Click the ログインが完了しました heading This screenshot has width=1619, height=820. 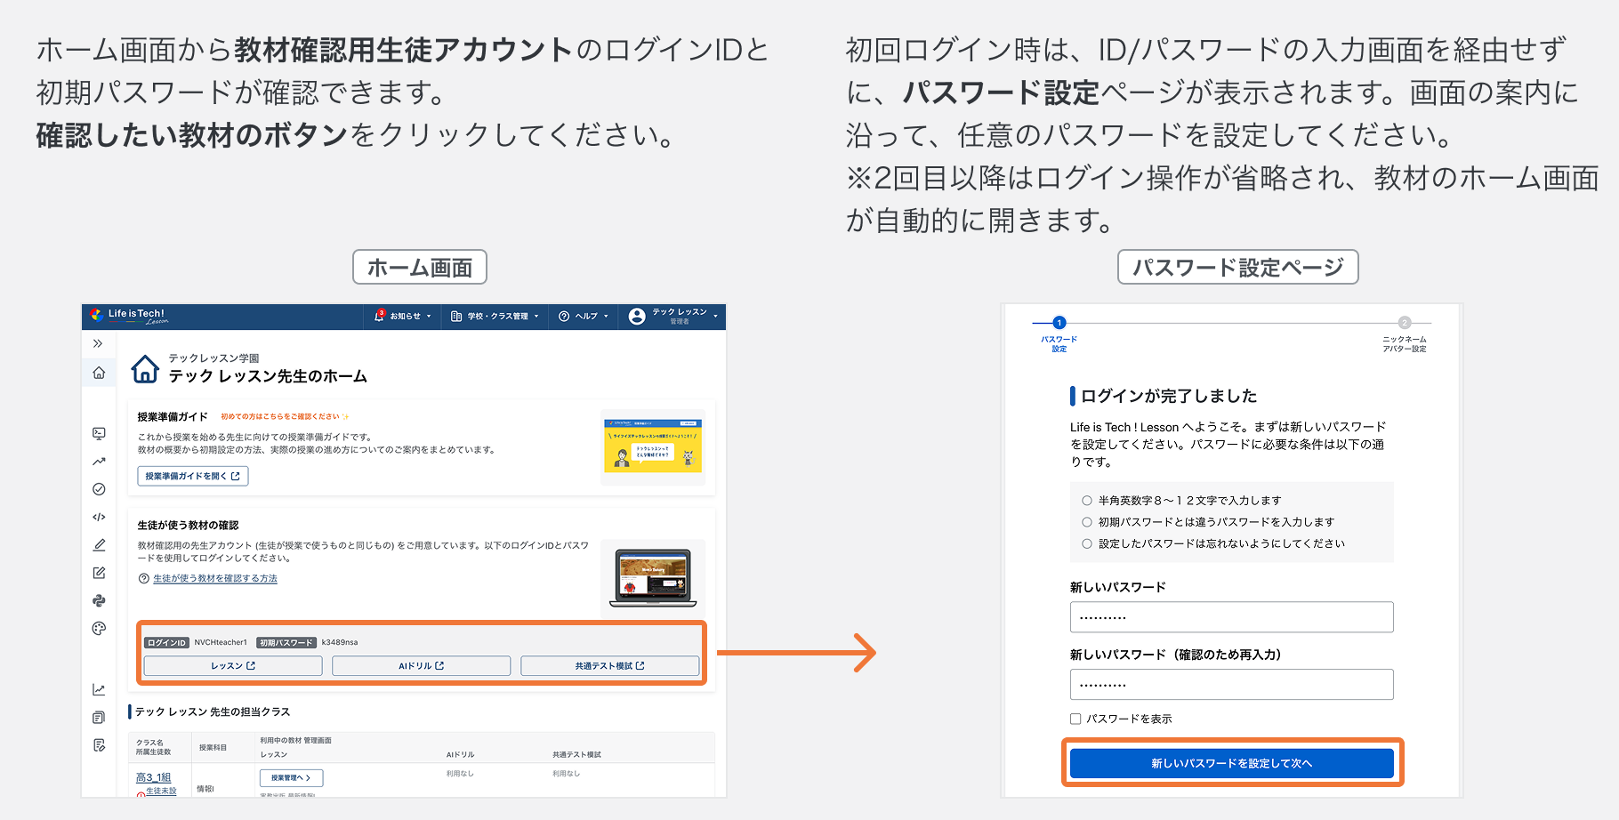tap(1169, 396)
